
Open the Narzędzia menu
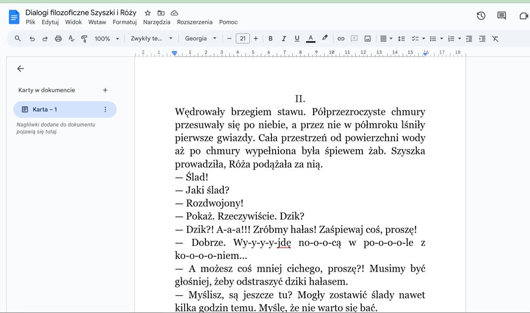[x=157, y=22]
